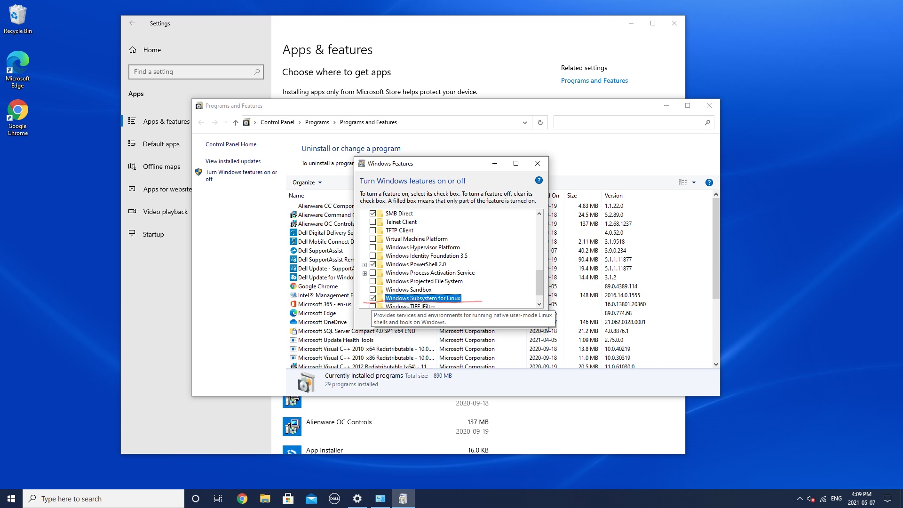Open the Google Chrome desktop shortcut

pyautogui.click(x=17, y=118)
